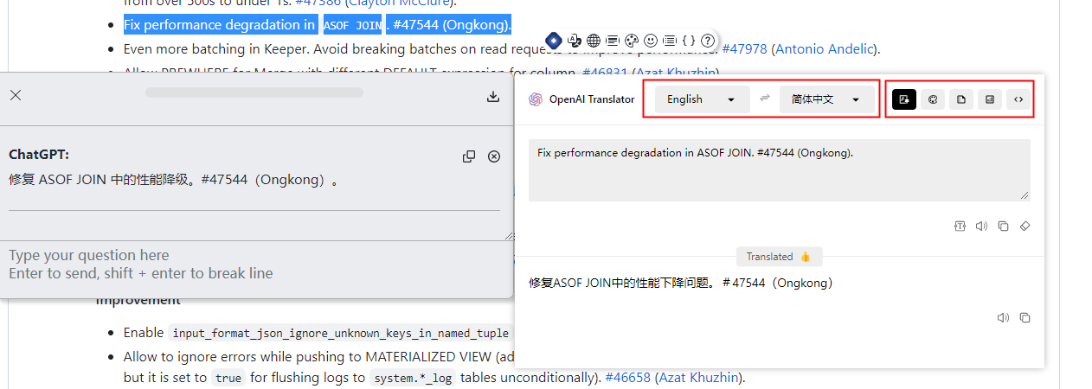Viewport: 1092px width, 389px height.
Task: Play translated text audio with speaker icon
Action: (x=1003, y=317)
